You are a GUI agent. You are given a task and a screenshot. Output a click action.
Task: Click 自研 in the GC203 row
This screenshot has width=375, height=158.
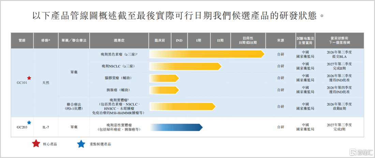click(x=281, y=127)
